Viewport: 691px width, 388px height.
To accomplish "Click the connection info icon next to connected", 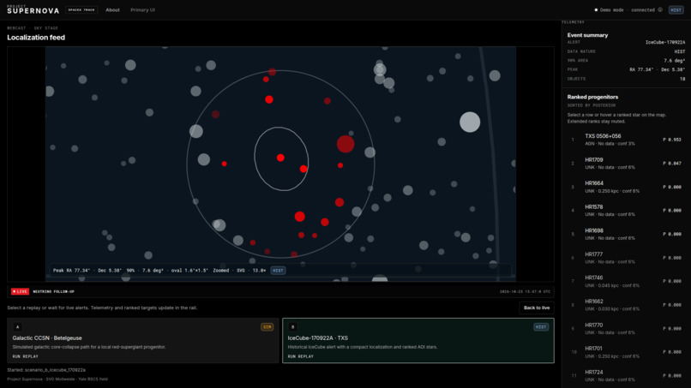I will [660, 9].
